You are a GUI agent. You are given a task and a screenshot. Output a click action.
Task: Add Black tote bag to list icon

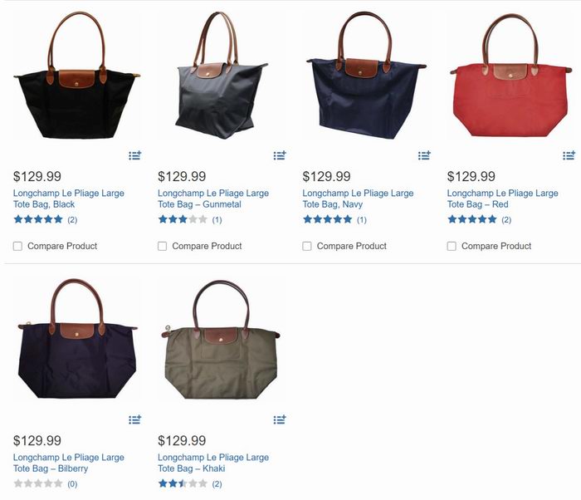pos(134,155)
